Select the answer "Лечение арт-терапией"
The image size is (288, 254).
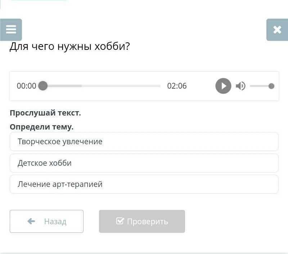coord(144,184)
